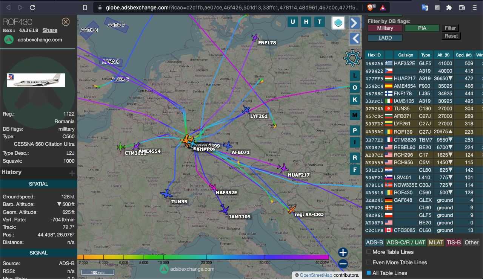The width and height of the screenshot is (483, 279).
Task: Sort table by Callsign column
Action: pos(406,55)
